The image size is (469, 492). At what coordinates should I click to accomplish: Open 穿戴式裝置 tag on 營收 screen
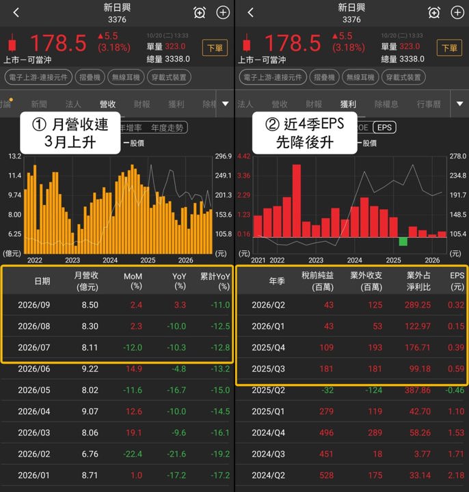tap(169, 77)
